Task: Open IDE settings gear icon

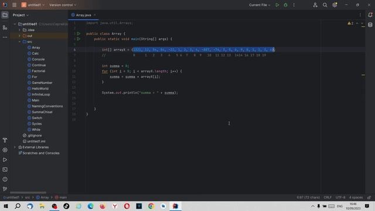Action: (x=335, y=5)
